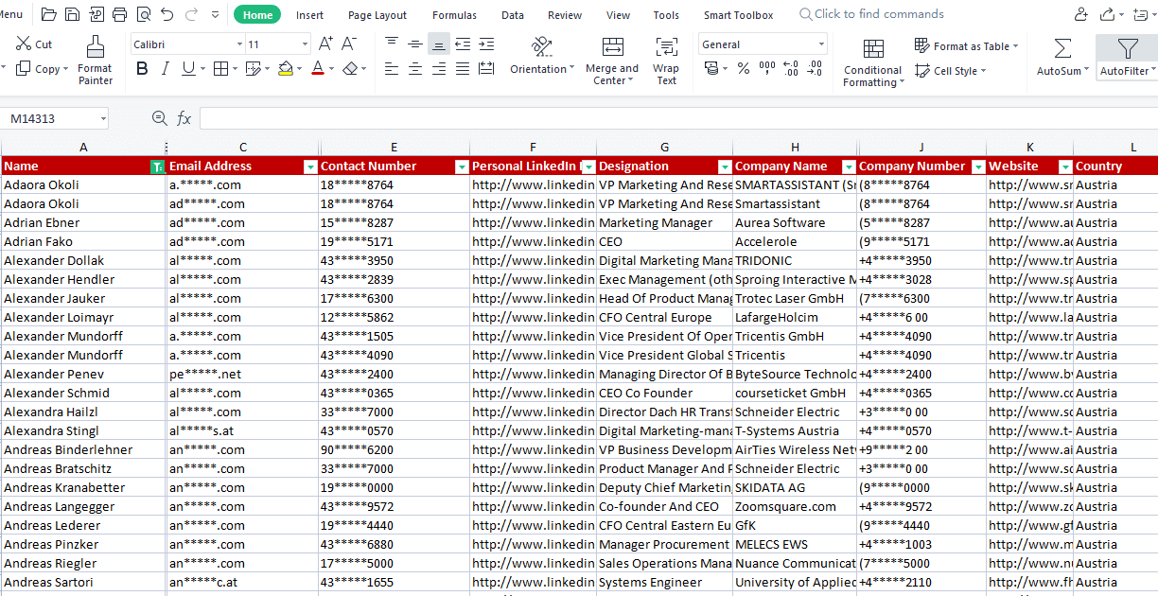The width and height of the screenshot is (1158, 596).
Task: Click the Cut scissors button
Action: 34,44
